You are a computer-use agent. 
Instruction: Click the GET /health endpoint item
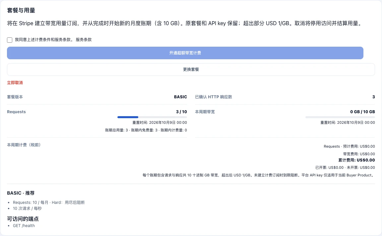(x=24, y=226)
